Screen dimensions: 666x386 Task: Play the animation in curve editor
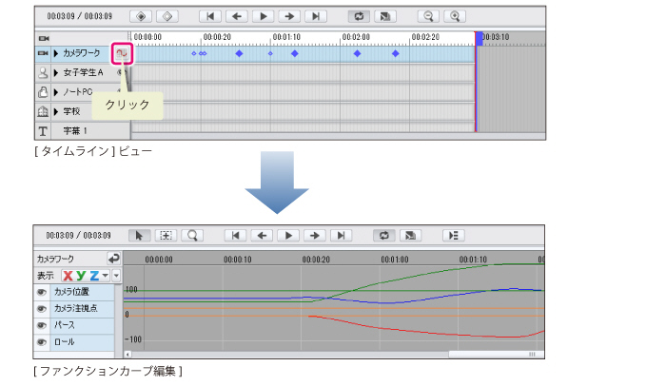tap(288, 236)
